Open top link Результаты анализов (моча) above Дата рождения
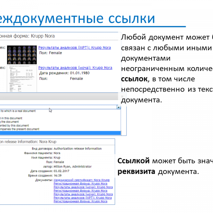The image size is (213, 213). pyautogui.click(x=75, y=67)
